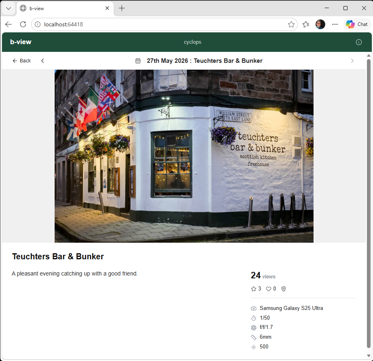Click the scrollbar down arrow
373x361 pixels.
[x=369, y=356]
